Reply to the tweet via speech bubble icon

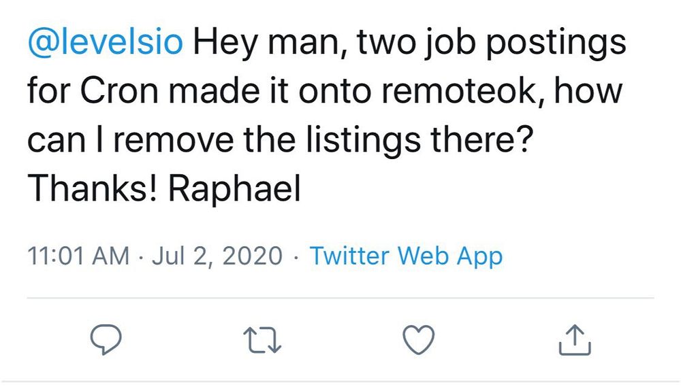point(106,339)
